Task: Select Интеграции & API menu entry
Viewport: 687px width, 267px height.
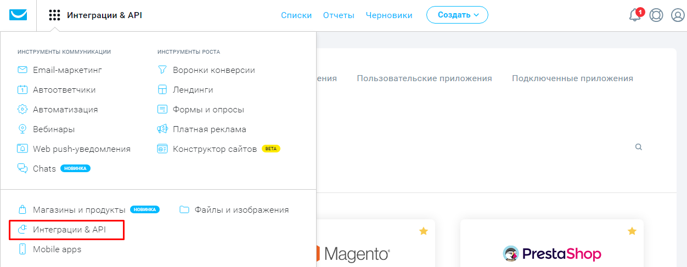Action: click(x=69, y=230)
